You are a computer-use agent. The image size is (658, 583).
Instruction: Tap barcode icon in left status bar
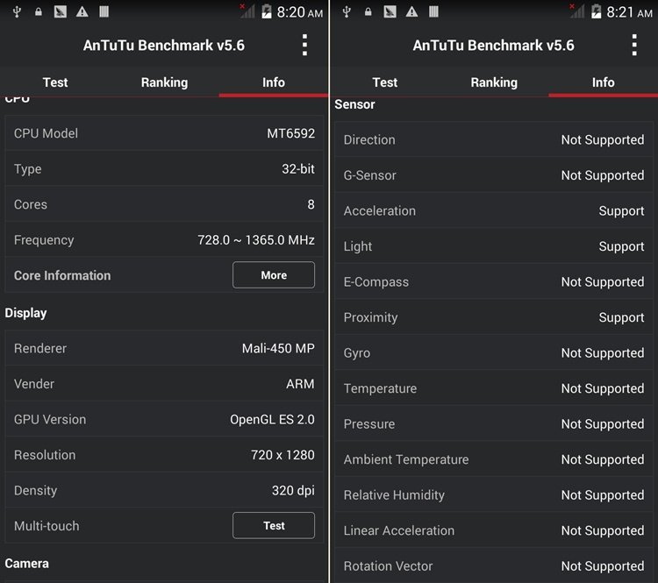pyautogui.click(x=104, y=12)
